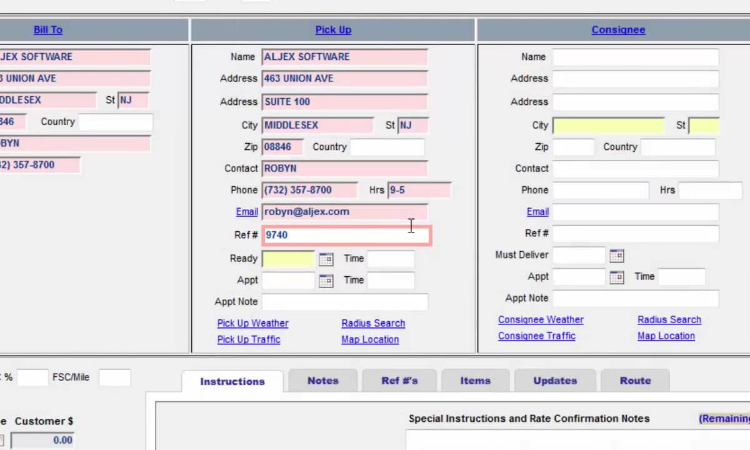The image size is (750, 450).
Task: Switch to the Notes tab
Action: coord(322,381)
